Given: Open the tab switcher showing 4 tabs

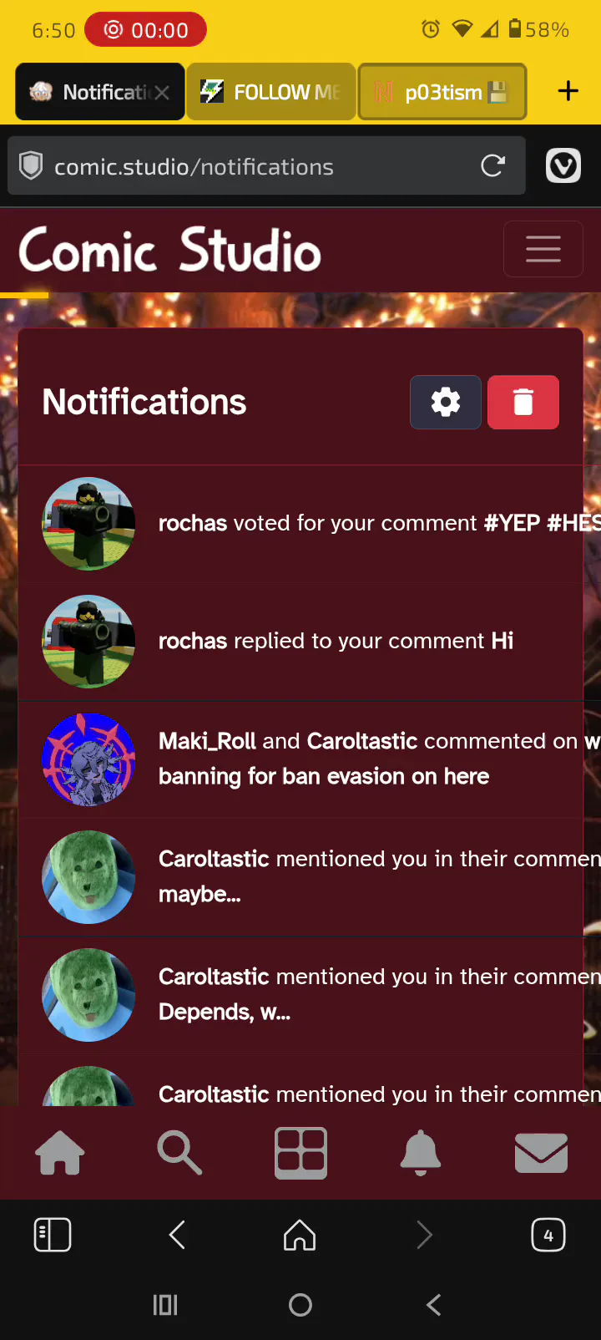Looking at the screenshot, I should pos(548,1235).
